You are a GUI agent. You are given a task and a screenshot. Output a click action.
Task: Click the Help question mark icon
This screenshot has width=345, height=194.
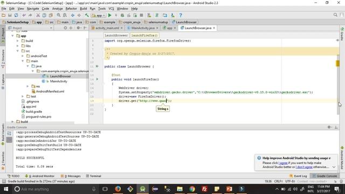point(181,15)
